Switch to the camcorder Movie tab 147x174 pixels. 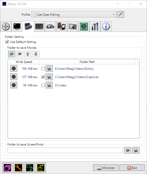tap(50, 27)
